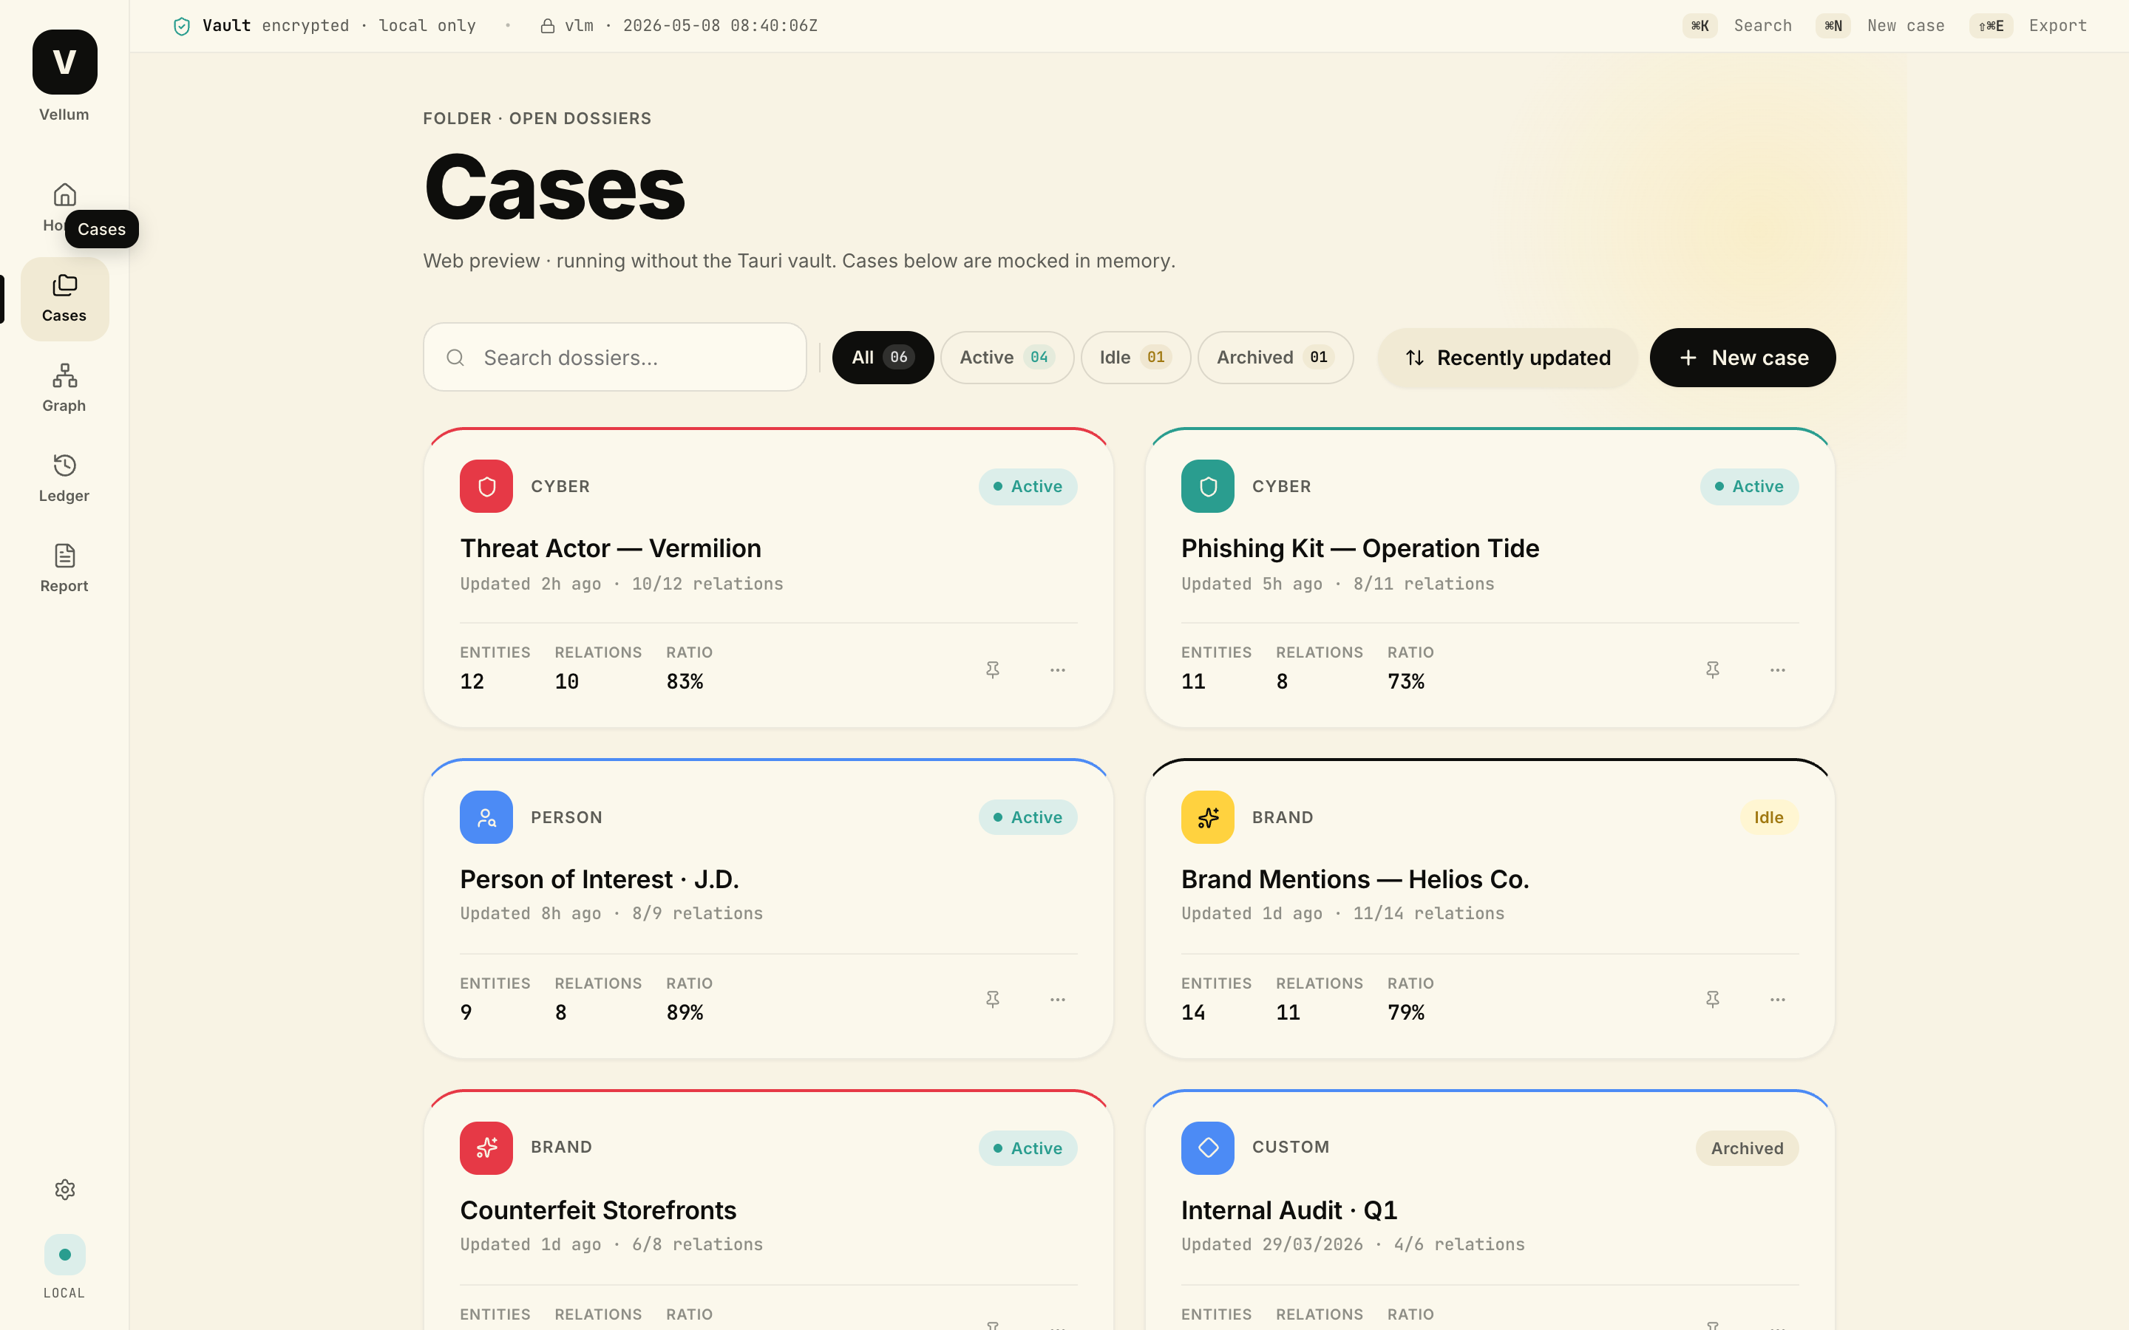Image resolution: width=2129 pixels, height=1330 pixels.
Task: Filter cases by Idle
Action: click(x=1135, y=357)
